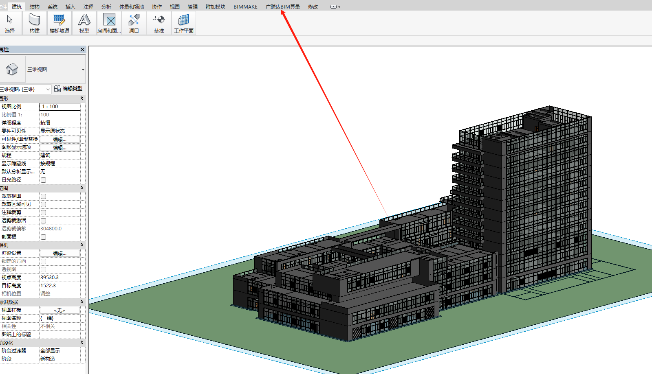652x374 pixels.
Task: Click the 目标高度 value 1522.3
Action: [x=60, y=286]
